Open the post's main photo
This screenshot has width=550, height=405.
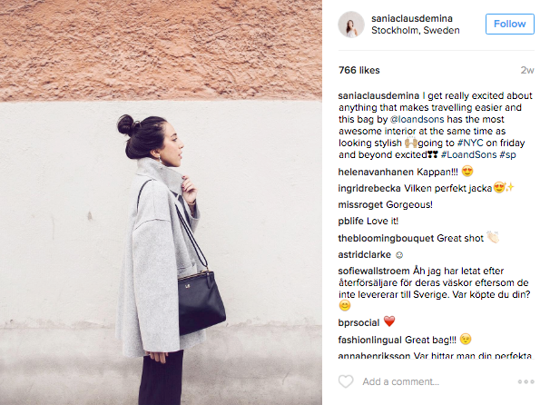coord(161,202)
